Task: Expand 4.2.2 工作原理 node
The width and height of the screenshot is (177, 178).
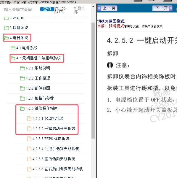Action: pos(38,78)
